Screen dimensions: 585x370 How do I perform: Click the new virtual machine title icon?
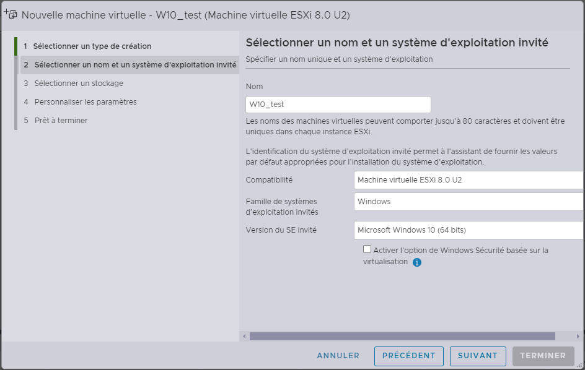(11, 14)
